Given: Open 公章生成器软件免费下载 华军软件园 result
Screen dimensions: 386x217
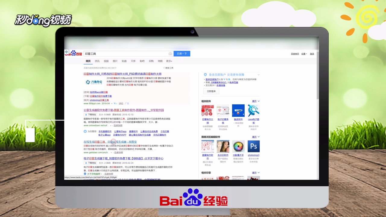Looking at the screenshot, I should click(x=124, y=110).
